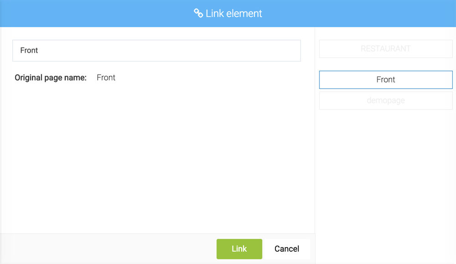
Task: Click the chain link icon in the header
Action: pos(199,13)
